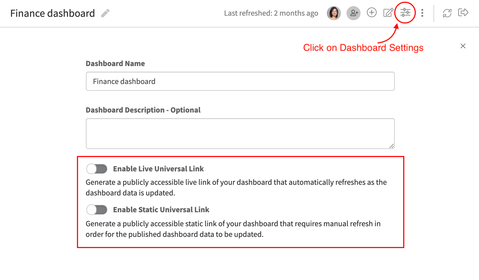Toggle Enable Live Universal Link switch

click(97, 169)
